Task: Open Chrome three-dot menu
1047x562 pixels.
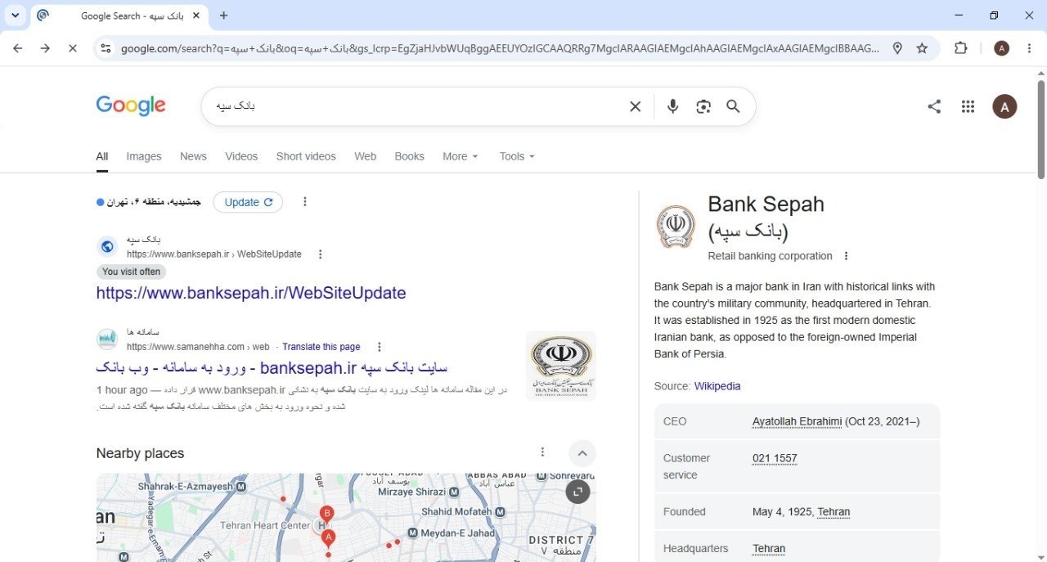Action: [1028, 48]
